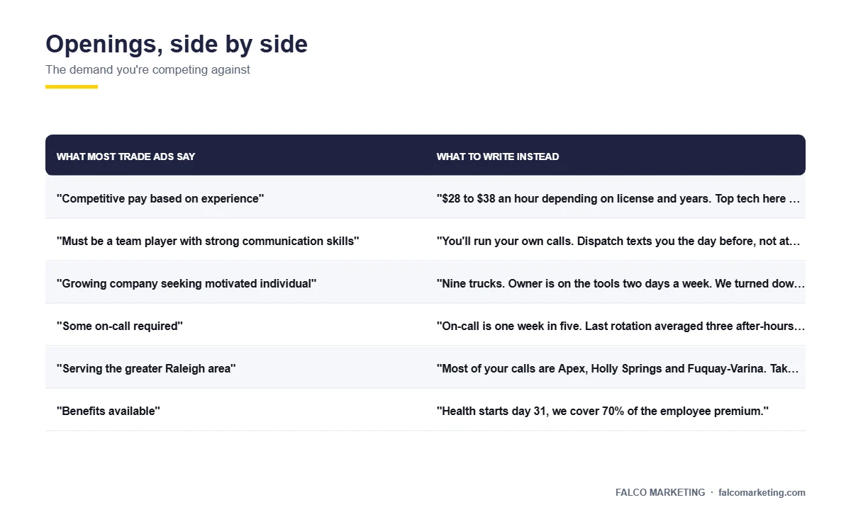The width and height of the screenshot is (851, 517).
Task: Click the "Must be a team player" cell
Action: point(235,239)
